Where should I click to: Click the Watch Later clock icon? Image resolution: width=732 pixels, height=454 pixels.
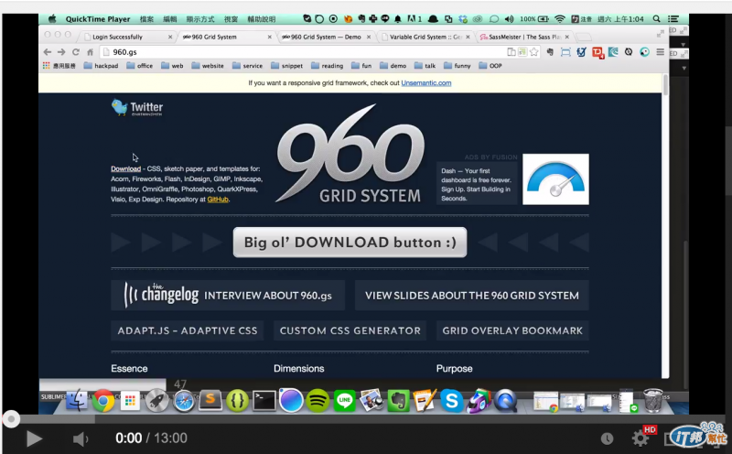607,438
